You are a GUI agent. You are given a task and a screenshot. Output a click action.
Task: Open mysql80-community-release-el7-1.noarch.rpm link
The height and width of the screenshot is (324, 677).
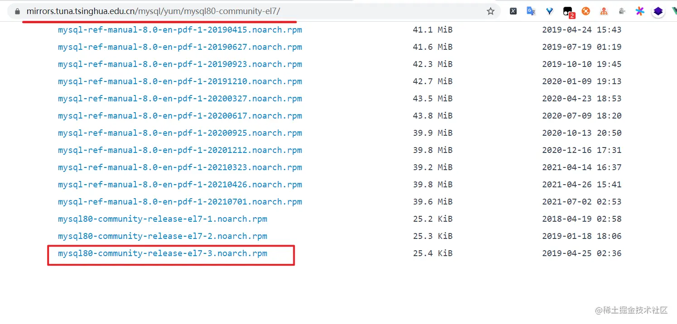point(163,219)
